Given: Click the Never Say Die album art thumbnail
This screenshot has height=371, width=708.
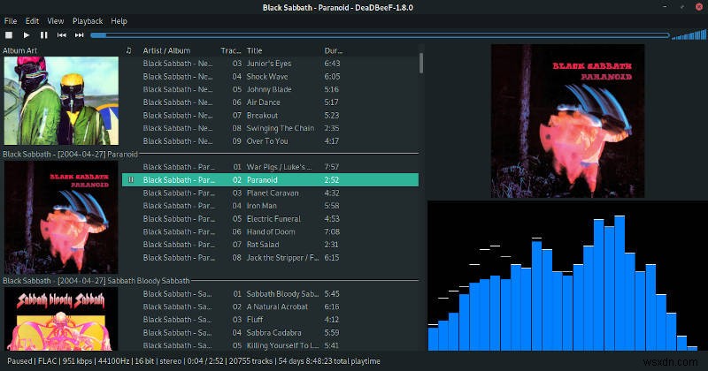Looking at the screenshot, I should (x=61, y=101).
